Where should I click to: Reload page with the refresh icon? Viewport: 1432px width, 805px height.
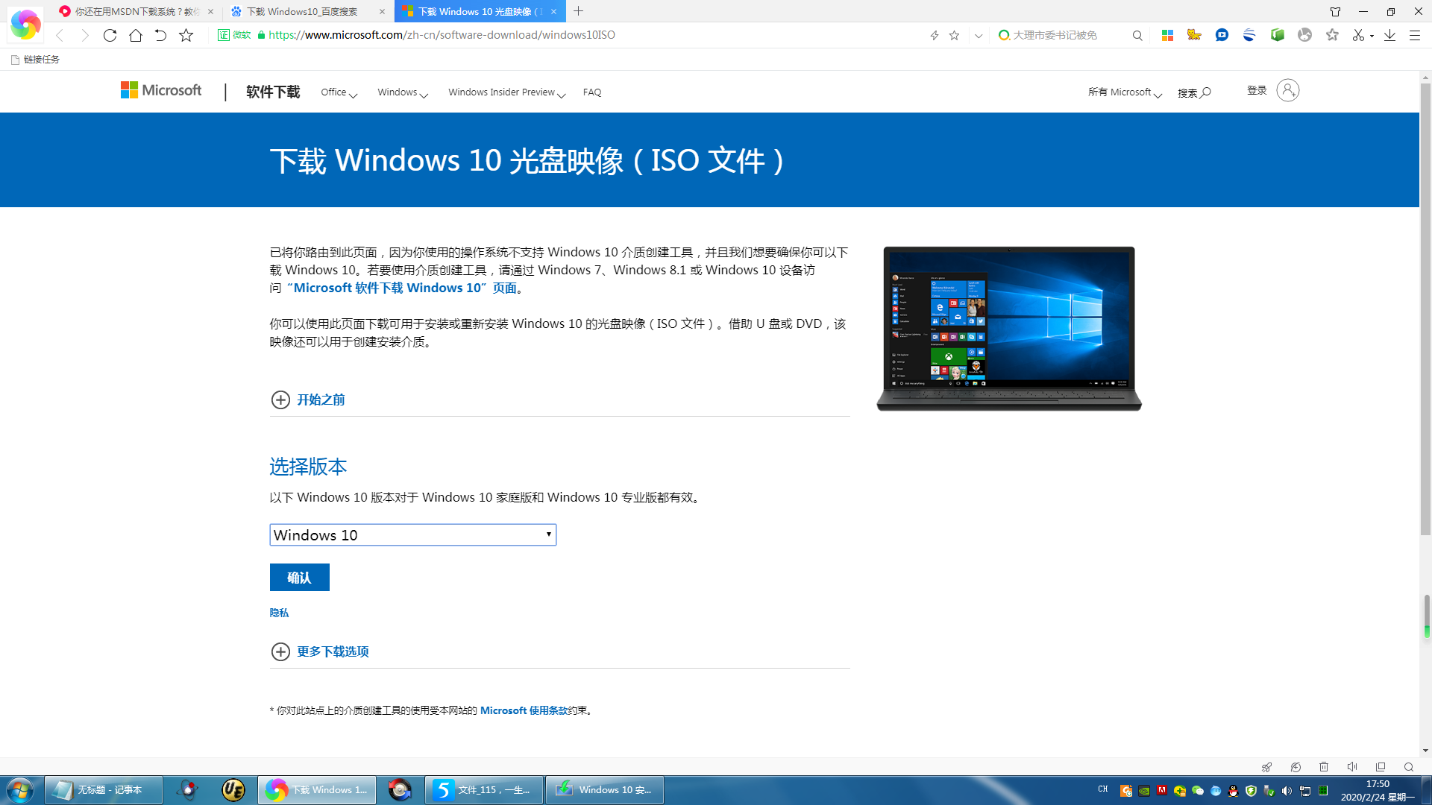110,35
